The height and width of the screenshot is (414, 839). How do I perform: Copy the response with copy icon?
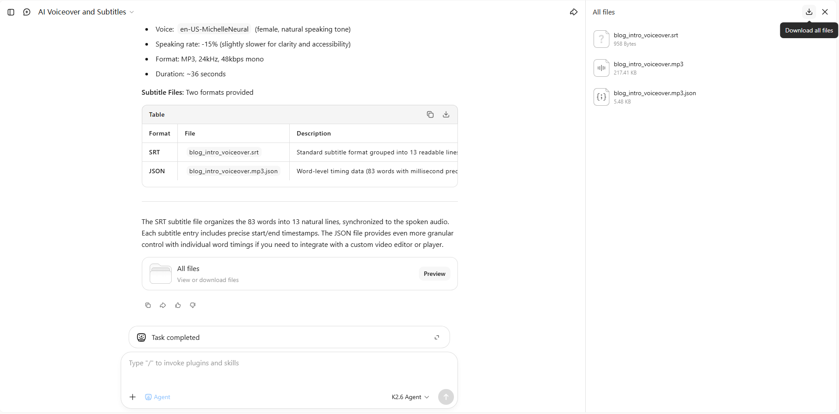click(x=148, y=305)
